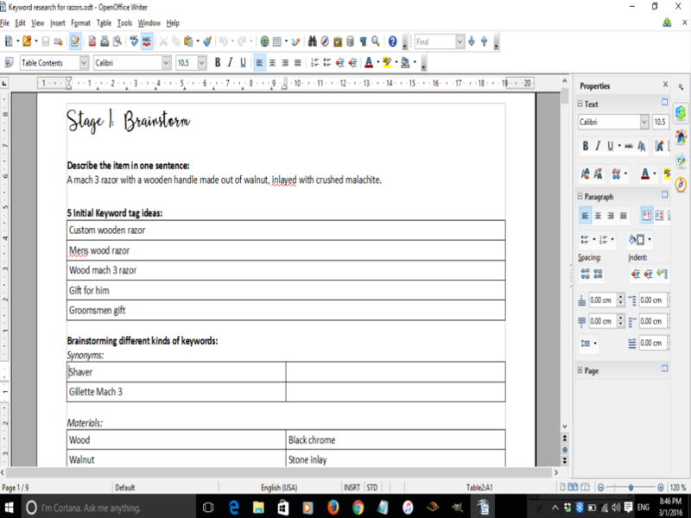Open paragraph style Table Contents dropdown

84,62
